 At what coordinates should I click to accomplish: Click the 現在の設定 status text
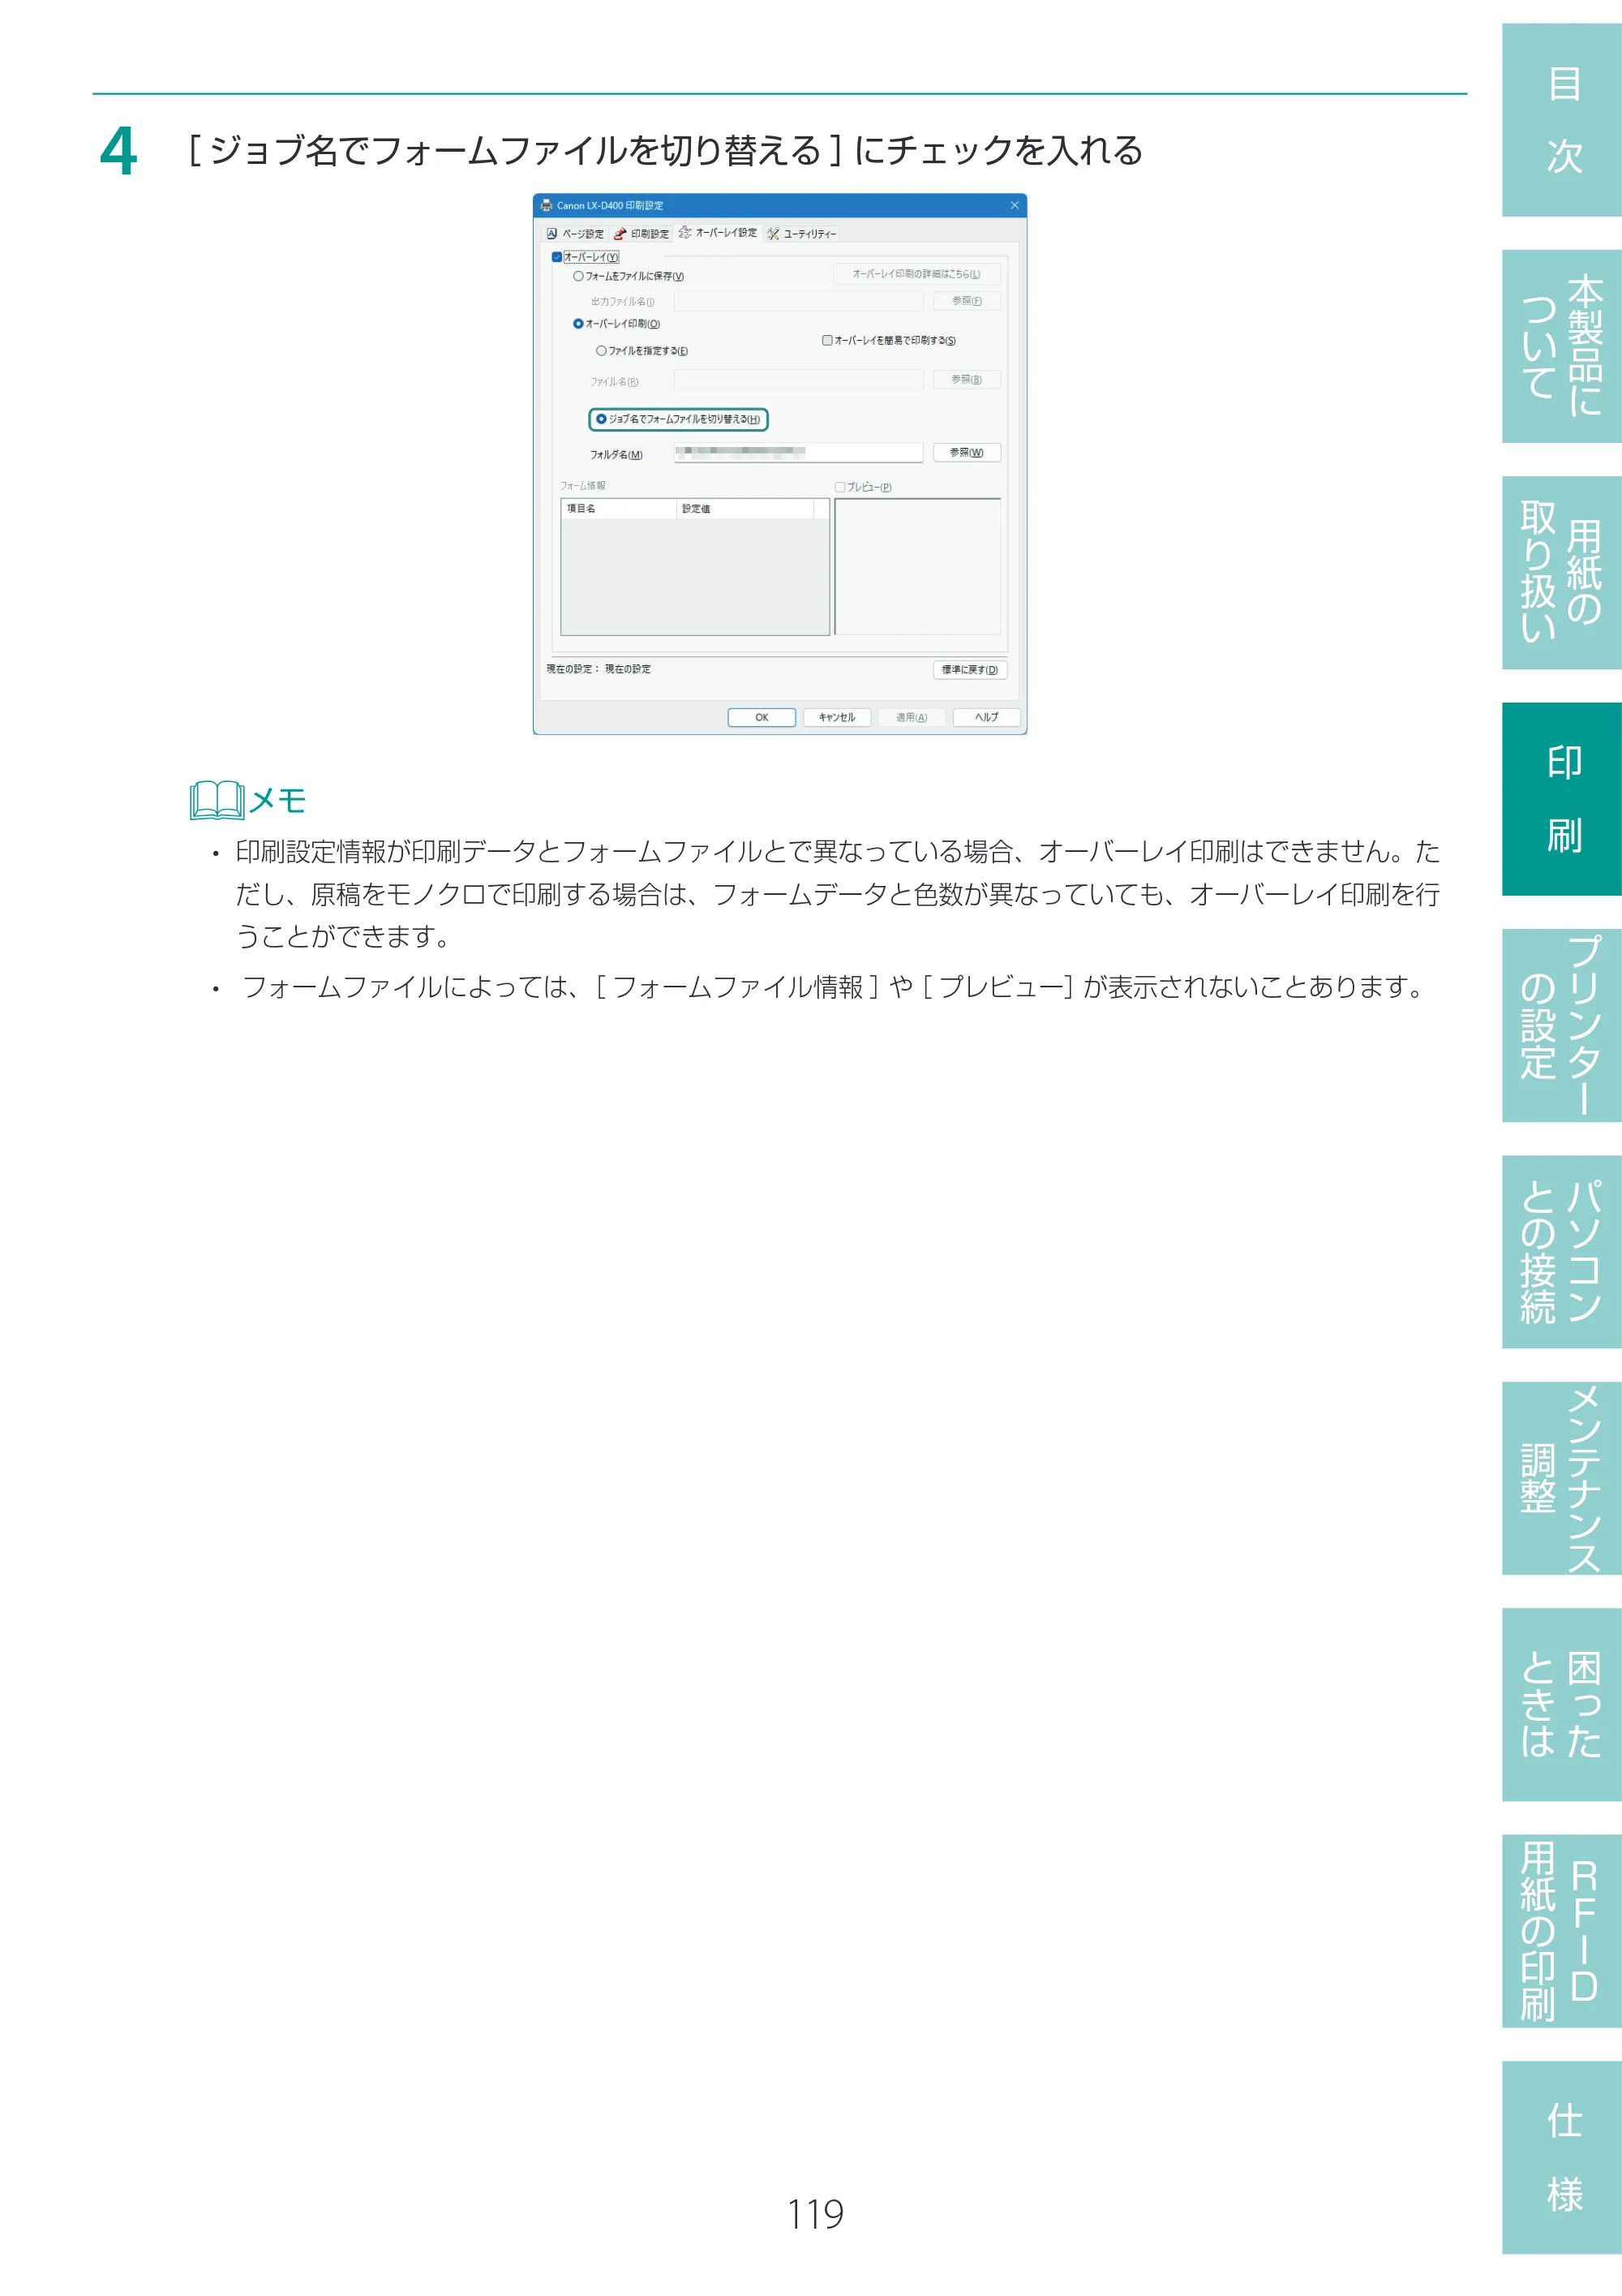599,669
